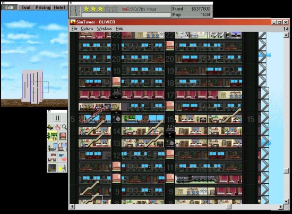Close the tool palette via its corner box
The height and width of the screenshot is (214, 292).
pyautogui.click(x=49, y=111)
